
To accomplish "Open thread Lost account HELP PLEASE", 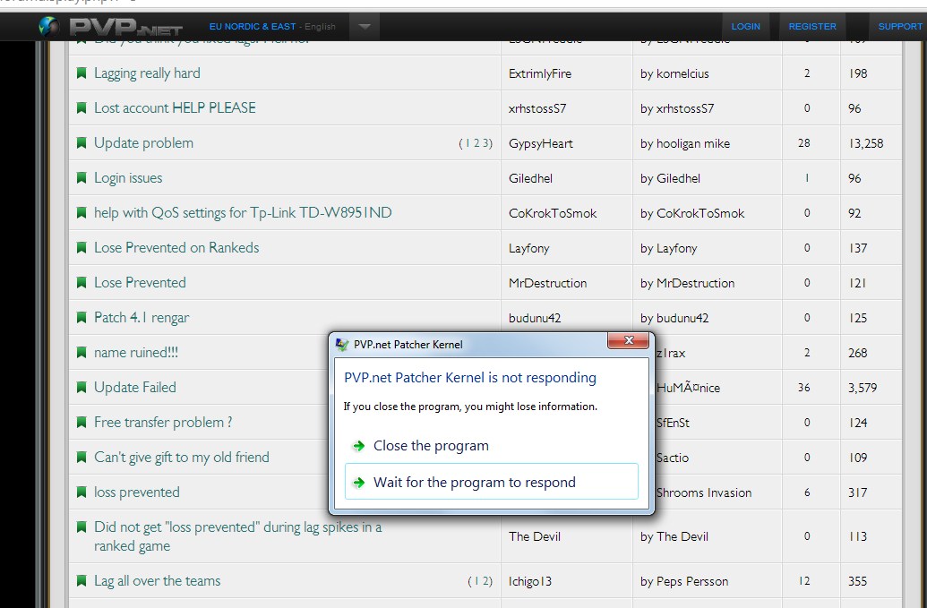I will point(175,108).
